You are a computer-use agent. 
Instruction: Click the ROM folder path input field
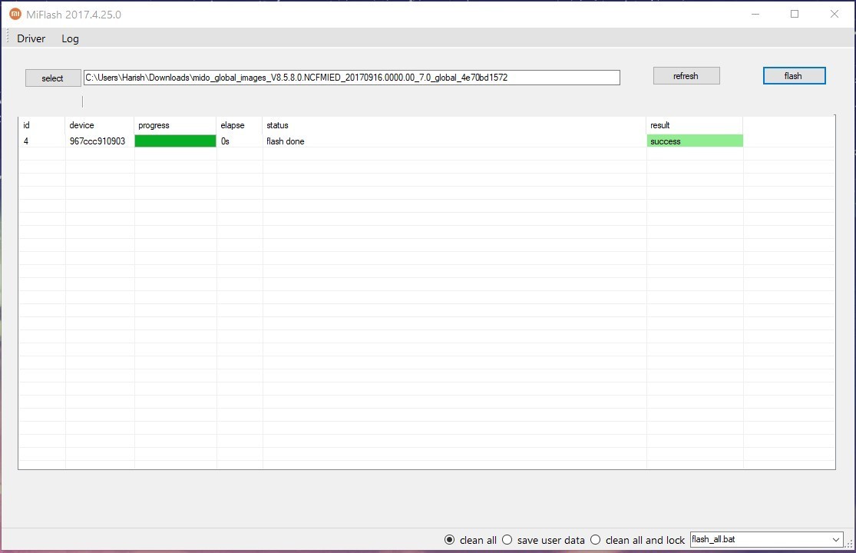[352, 78]
